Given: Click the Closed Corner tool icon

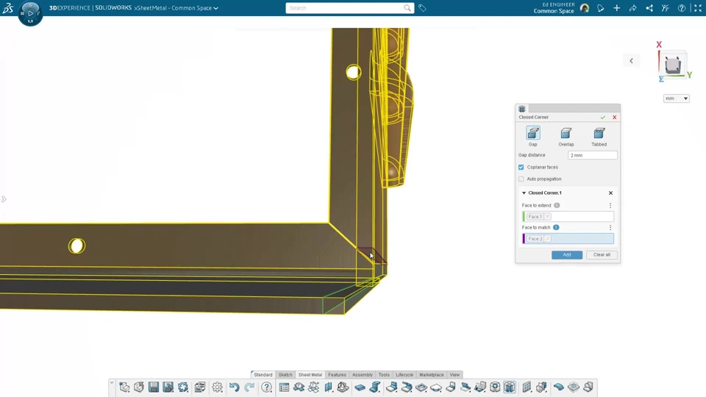Looking at the screenshot, I should pyautogui.click(x=510, y=387).
